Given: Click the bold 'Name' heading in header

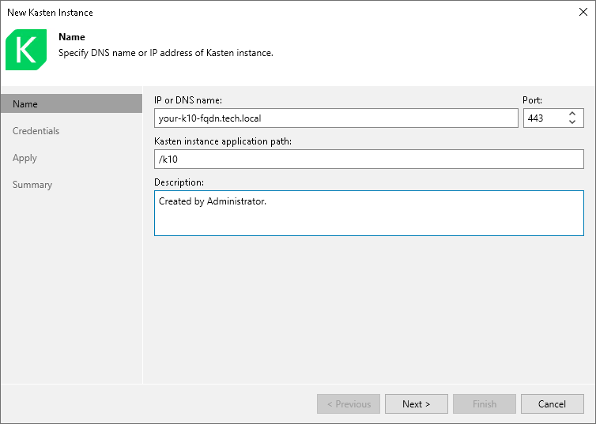Looking at the screenshot, I should (72, 37).
